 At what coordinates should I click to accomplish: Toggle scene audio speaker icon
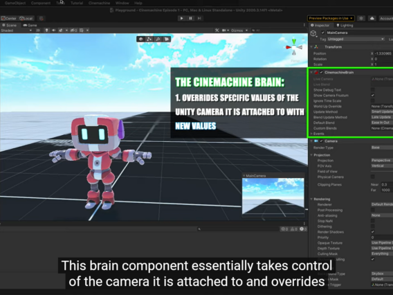tap(53, 30)
